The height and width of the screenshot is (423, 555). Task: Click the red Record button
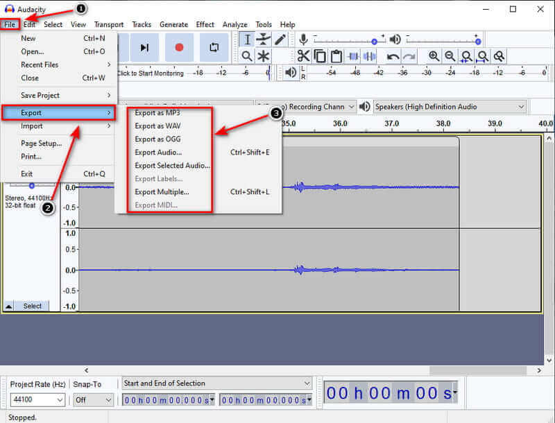179,47
